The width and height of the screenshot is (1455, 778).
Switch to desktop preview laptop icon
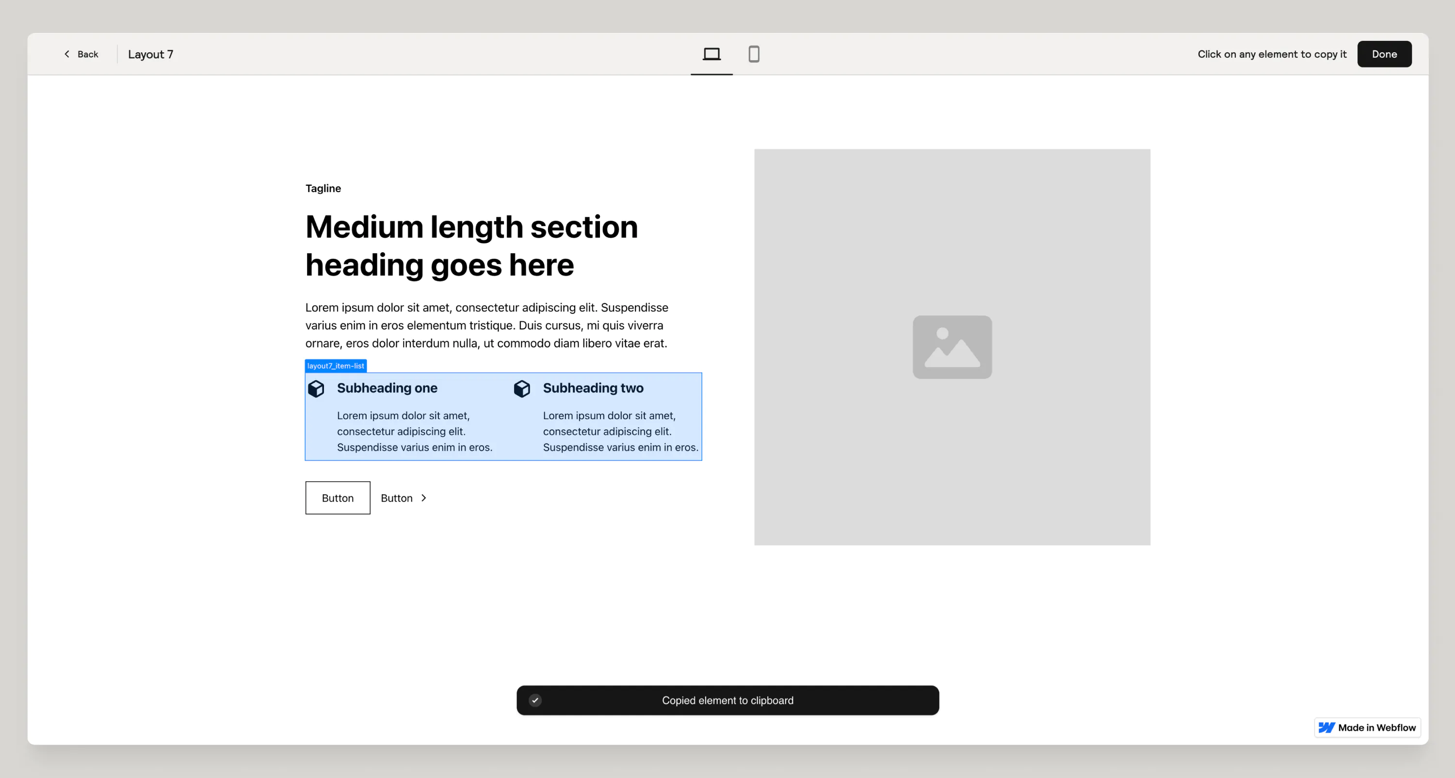tap(711, 54)
